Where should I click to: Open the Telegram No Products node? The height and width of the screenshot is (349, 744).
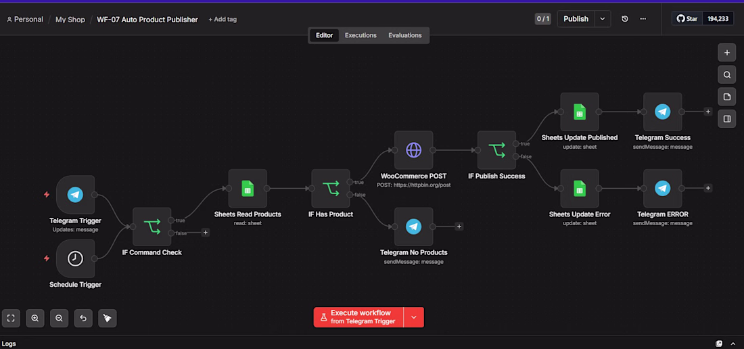[x=414, y=227]
